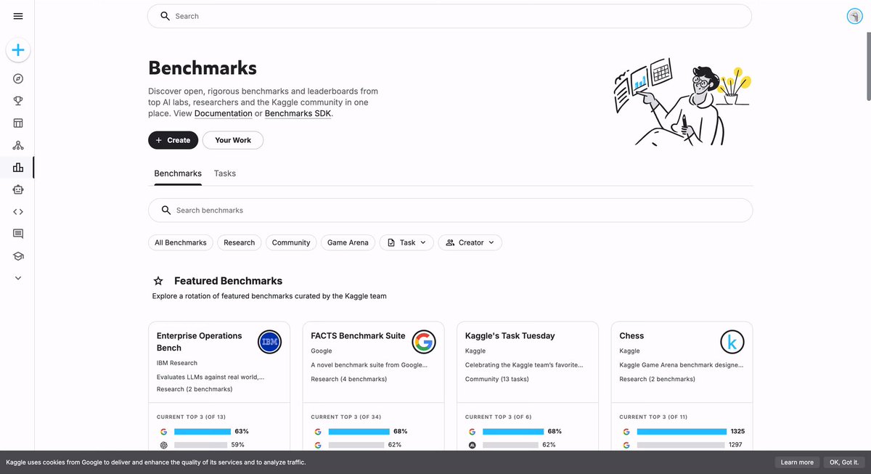Screen dimensions: 871x474
Task: Focus the Search benchmarks input field
Action: 450,210
